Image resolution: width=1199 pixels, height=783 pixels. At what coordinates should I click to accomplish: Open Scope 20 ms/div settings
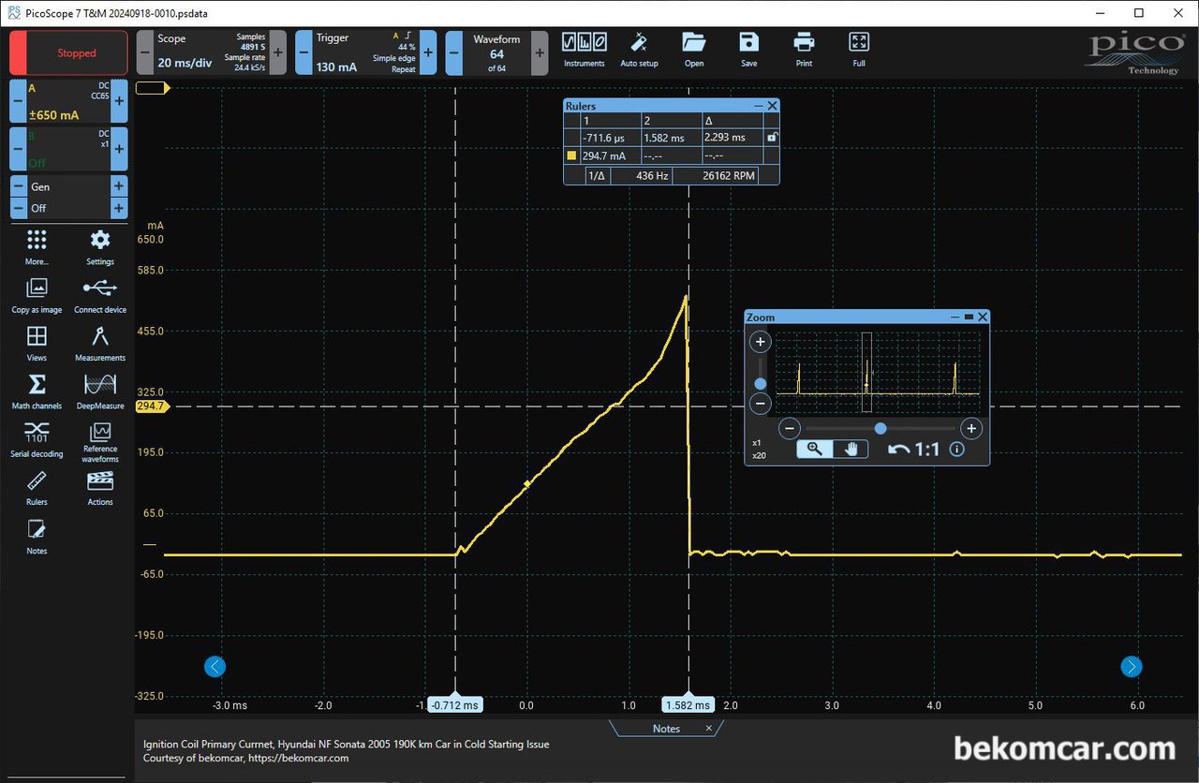[x=211, y=52]
